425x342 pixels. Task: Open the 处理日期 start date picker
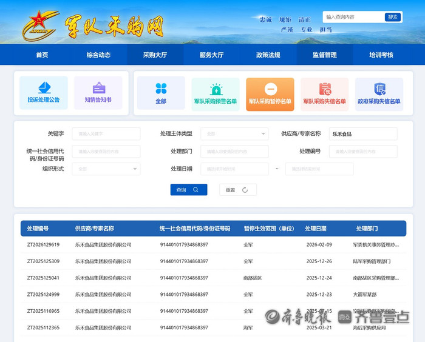(x=234, y=169)
